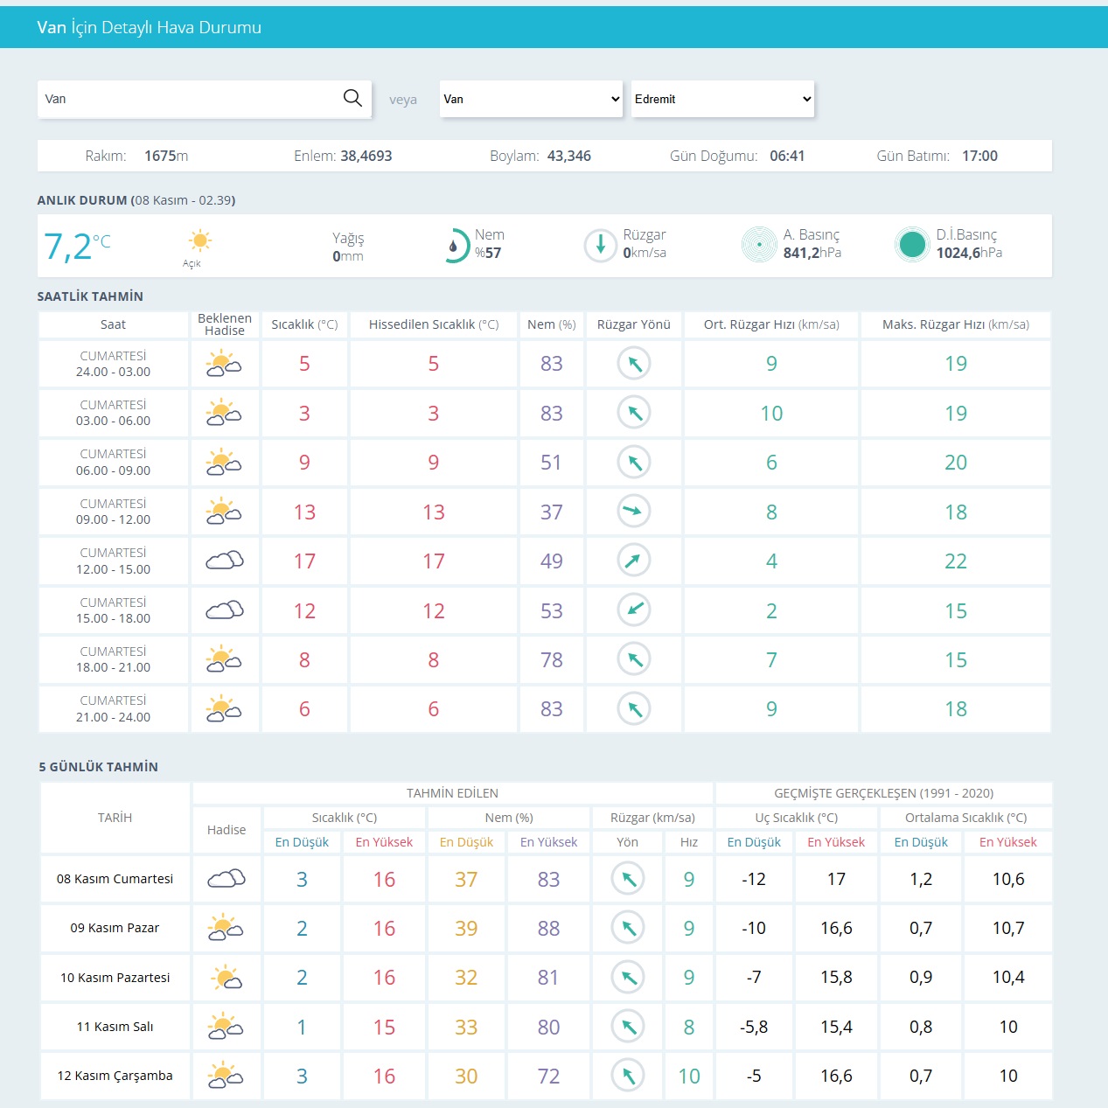This screenshot has width=1108, height=1108.
Task: Click the magnifying glass search icon
Action: pyautogui.click(x=352, y=98)
